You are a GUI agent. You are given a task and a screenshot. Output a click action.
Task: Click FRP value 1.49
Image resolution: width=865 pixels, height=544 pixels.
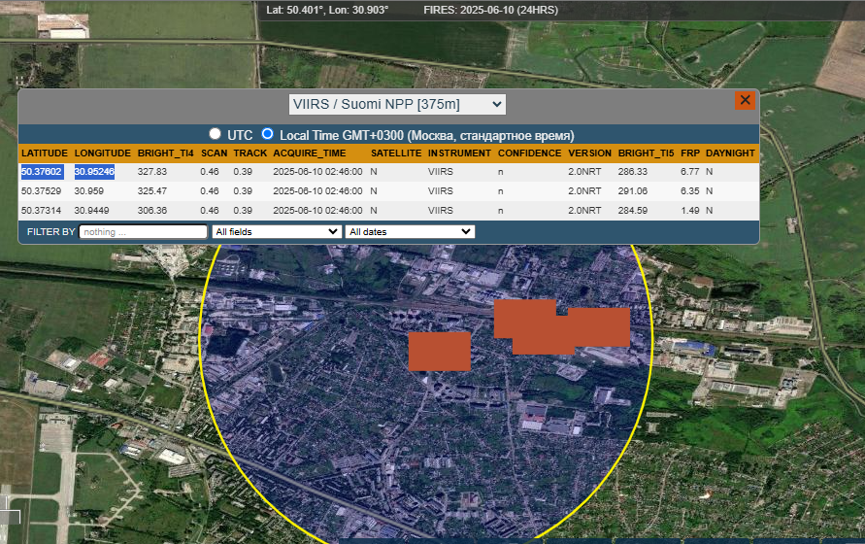click(x=690, y=211)
